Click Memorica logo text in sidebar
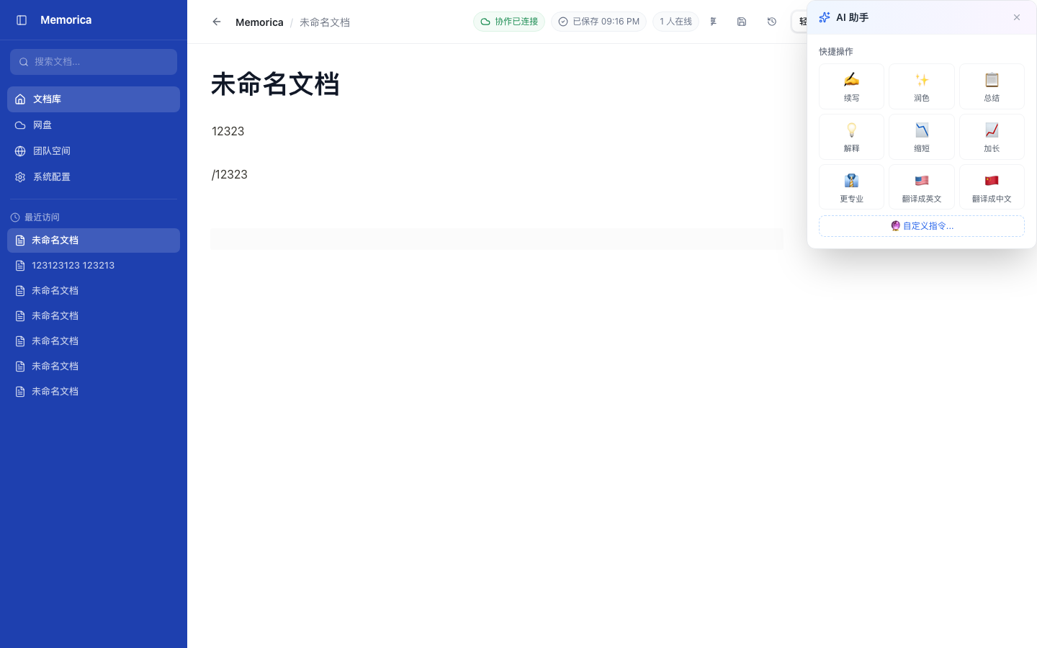Image resolution: width=1037 pixels, height=648 pixels. pos(66,20)
